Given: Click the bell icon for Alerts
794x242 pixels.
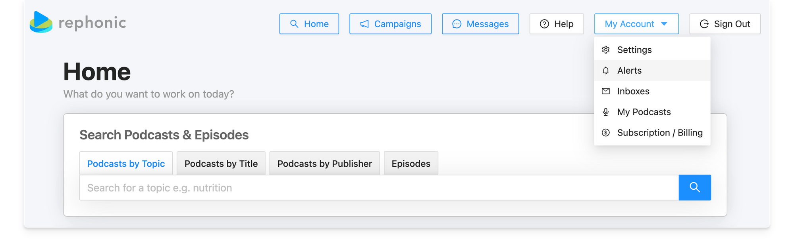Looking at the screenshot, I should 605,71.
